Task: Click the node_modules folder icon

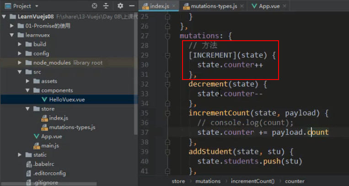Action: tap(28, 63)
